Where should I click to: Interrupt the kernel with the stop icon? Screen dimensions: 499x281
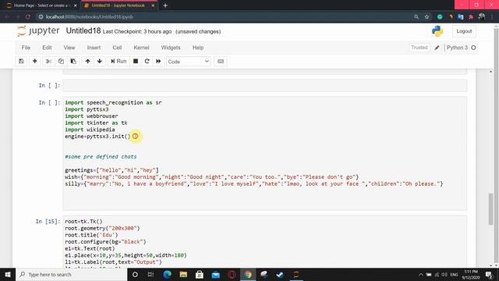point(136,61)
